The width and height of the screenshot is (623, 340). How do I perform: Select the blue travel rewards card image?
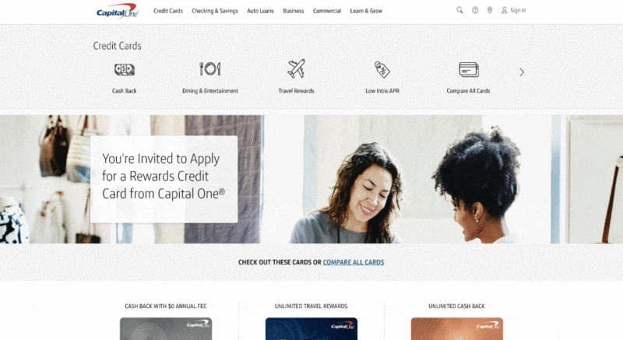(x=311, y=328)
